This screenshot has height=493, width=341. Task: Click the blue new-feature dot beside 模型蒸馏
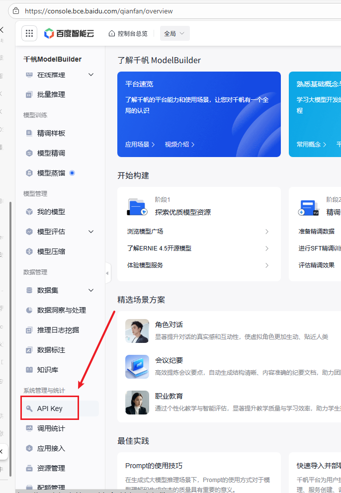tap(72, 173)
